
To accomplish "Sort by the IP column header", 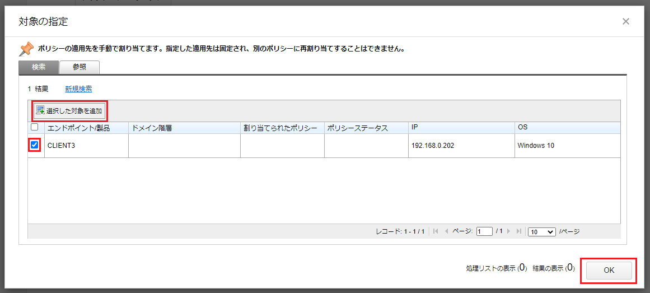I will point(415,128).
